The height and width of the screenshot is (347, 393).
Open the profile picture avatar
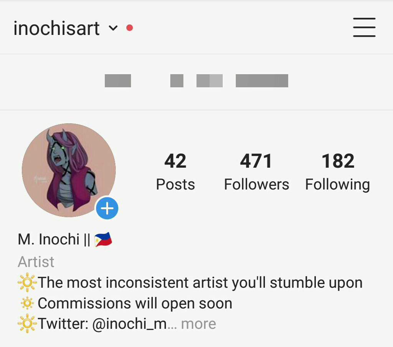click(69, 170)
